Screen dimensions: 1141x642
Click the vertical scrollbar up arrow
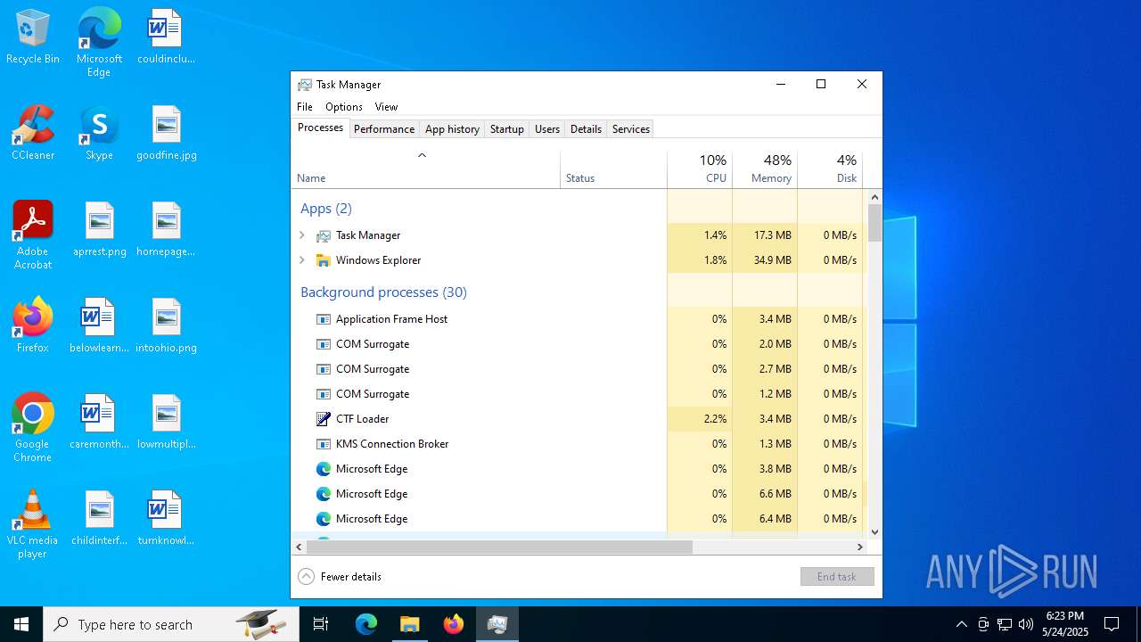(874, 197)
